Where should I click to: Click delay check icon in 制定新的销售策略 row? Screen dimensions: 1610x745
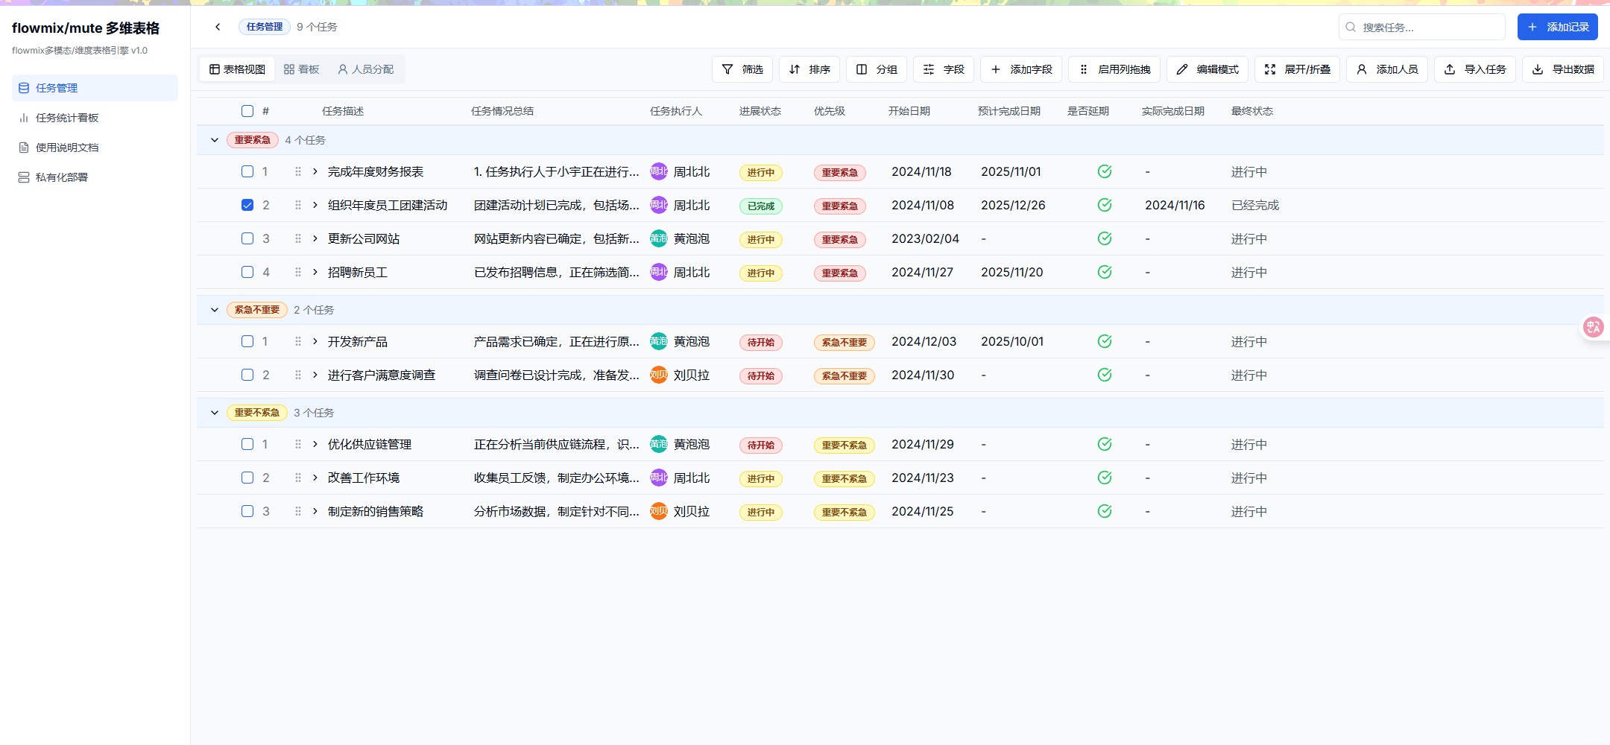point(1105,511)
